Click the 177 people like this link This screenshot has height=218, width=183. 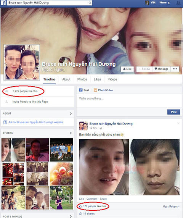[95, 206]
